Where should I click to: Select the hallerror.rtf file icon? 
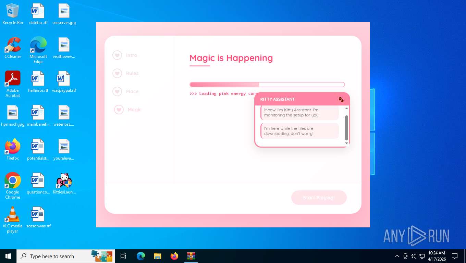pyautogui.click(x=38, y=82)
